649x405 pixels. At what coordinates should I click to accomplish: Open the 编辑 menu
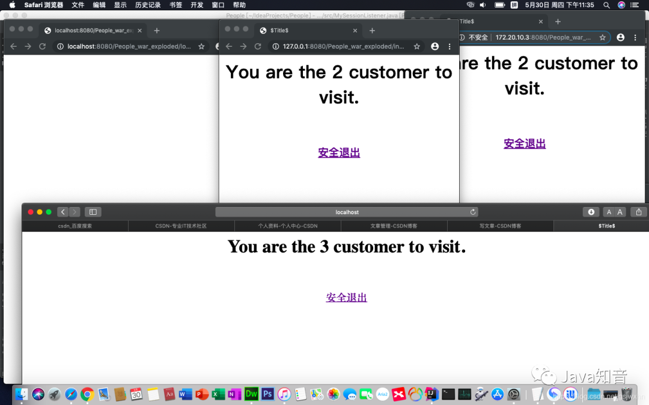99,5
